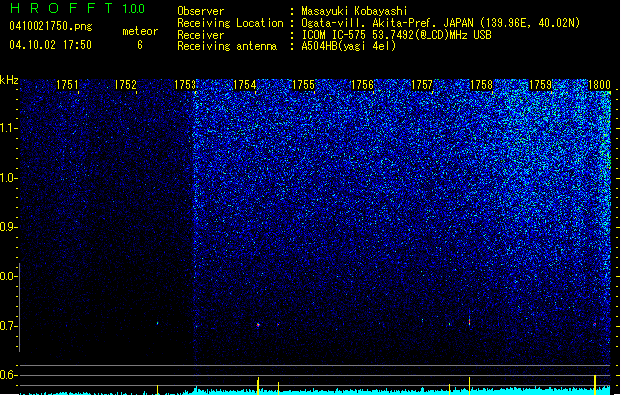621x395 pixels.
Task: Click the receiver ICOM IC-575 text
Action: (x=336, y=35)
